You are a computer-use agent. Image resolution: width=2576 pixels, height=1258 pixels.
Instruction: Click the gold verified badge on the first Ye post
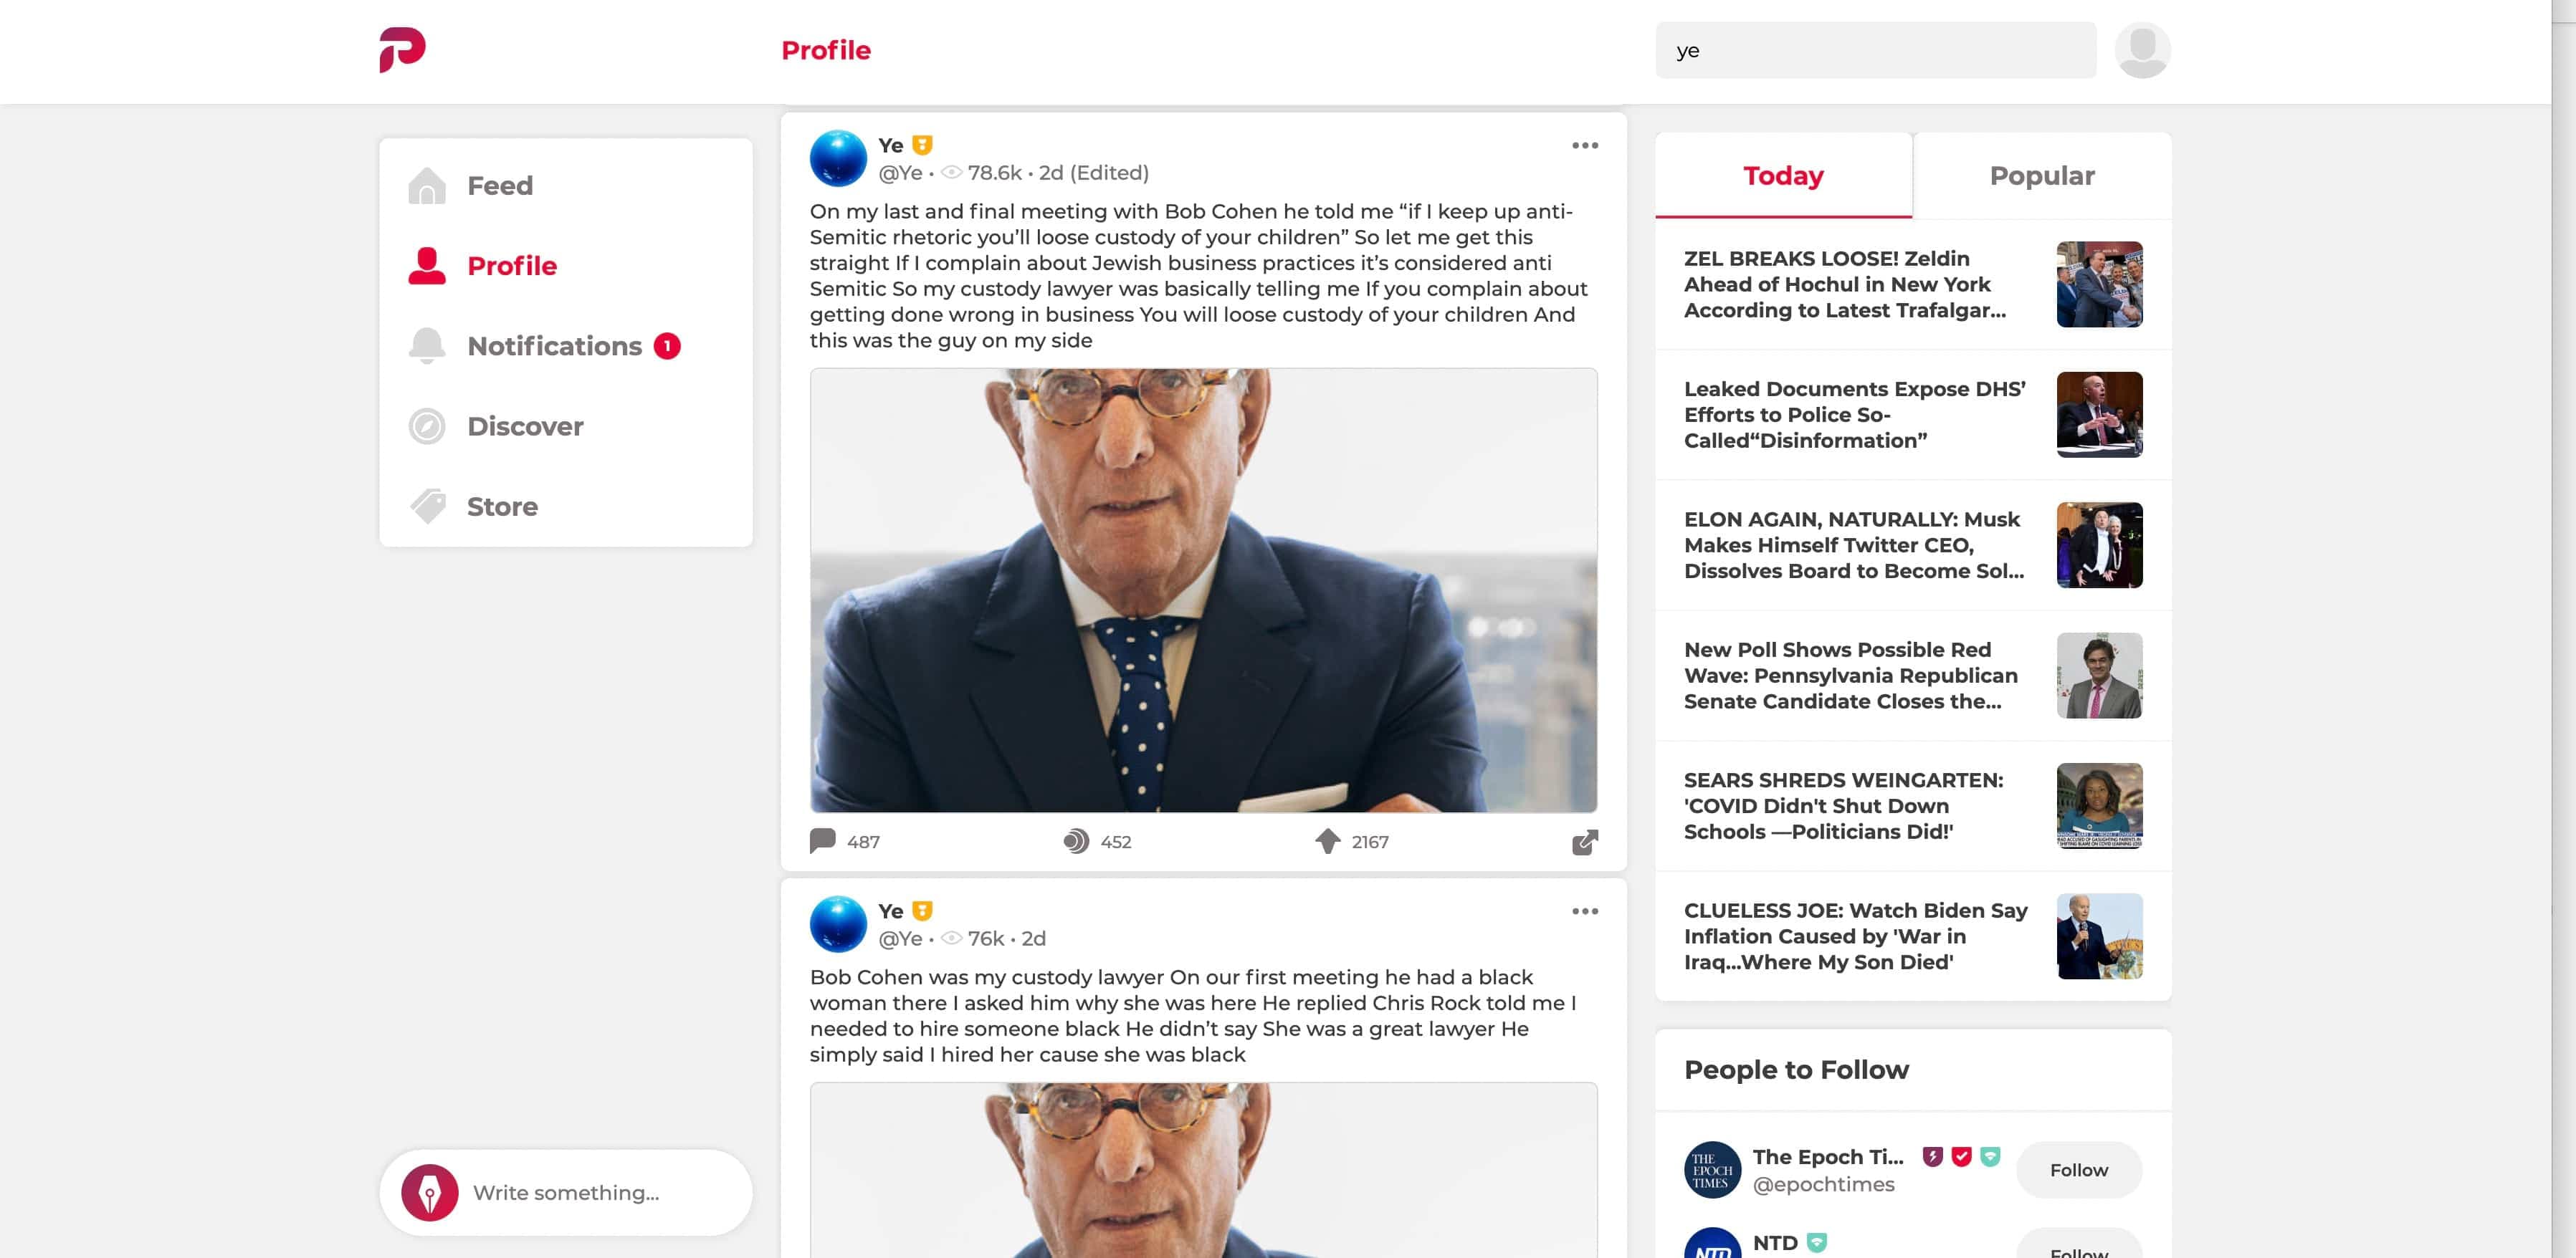click(x=922, y=145)
